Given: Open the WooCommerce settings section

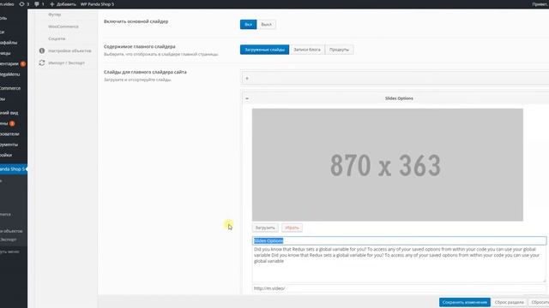Looking at the screenshot, I should (x=63, y=27).
